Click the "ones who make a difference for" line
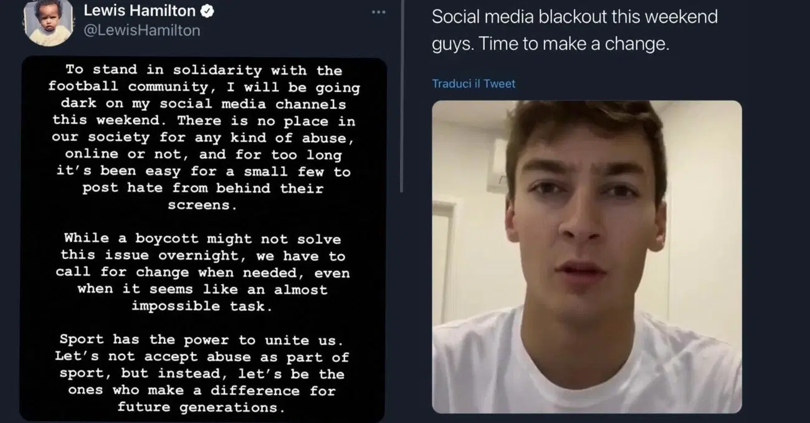The image size is (810, 423). (202, 391)
